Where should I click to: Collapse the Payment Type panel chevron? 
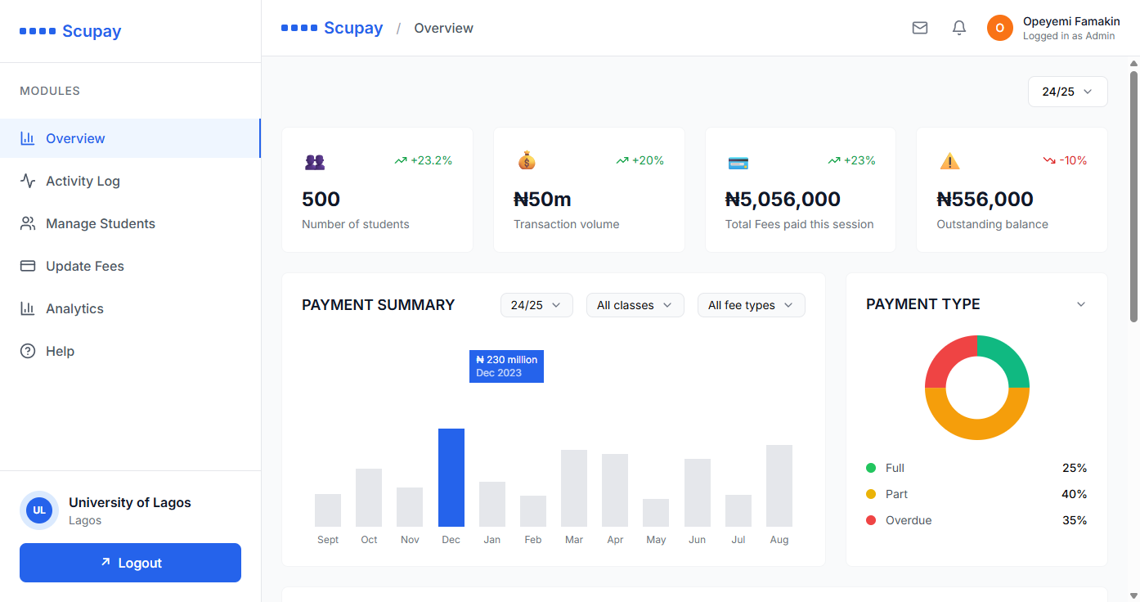(1080, 303)
